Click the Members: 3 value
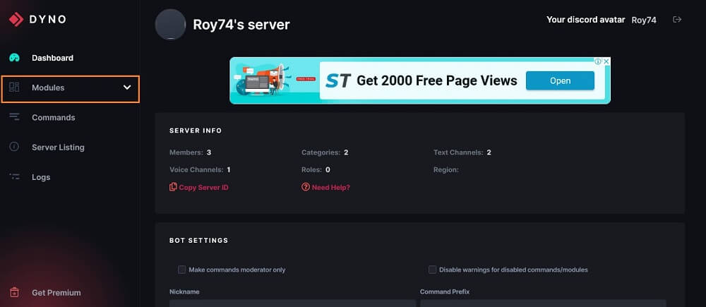706x307 pixels. pos(209,152)
